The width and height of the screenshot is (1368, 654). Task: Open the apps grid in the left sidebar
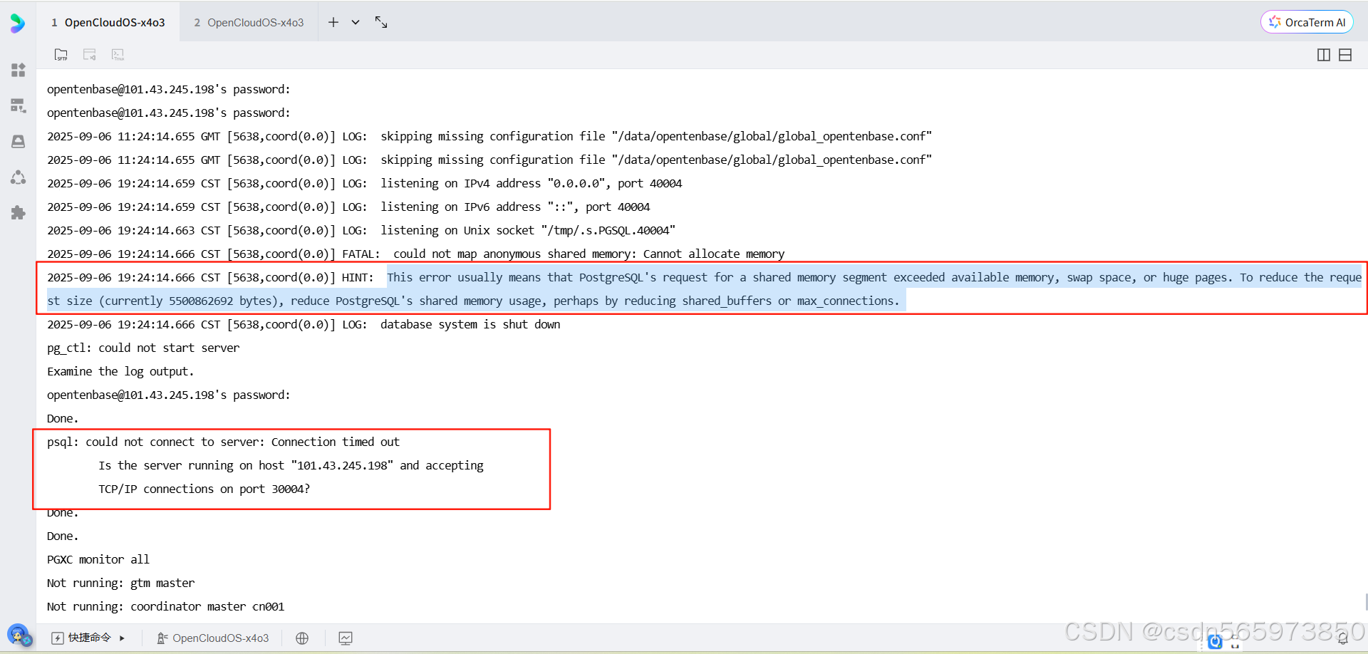tap(18, 70)
